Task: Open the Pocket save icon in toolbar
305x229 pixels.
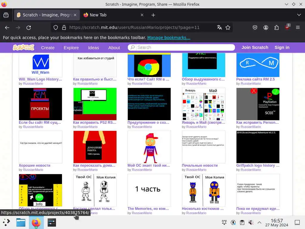Action: (255, 27)
